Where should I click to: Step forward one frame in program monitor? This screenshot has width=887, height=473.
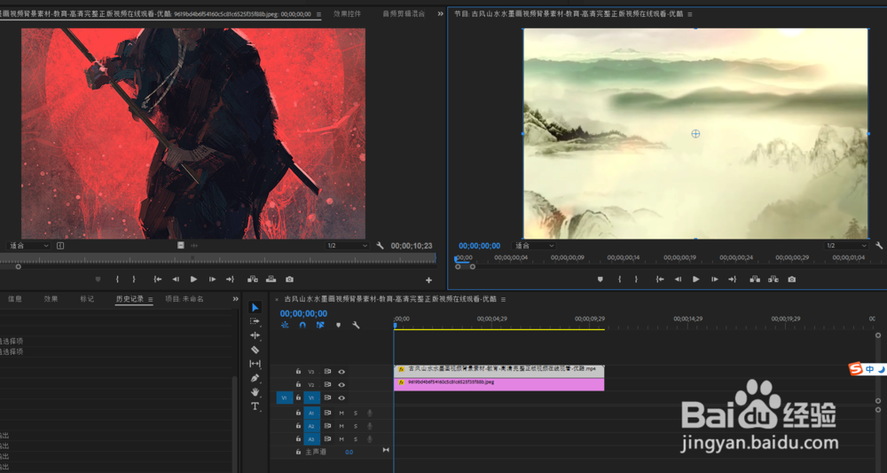coord(714,280)
